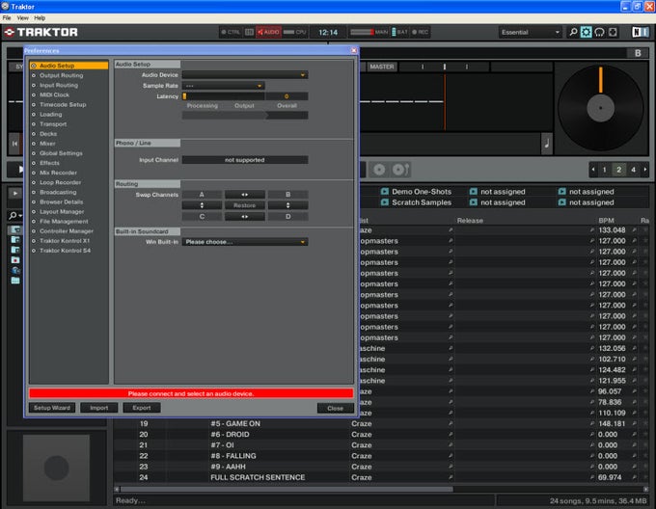Open Preferences gear icon in header

(x=587, y=32)
